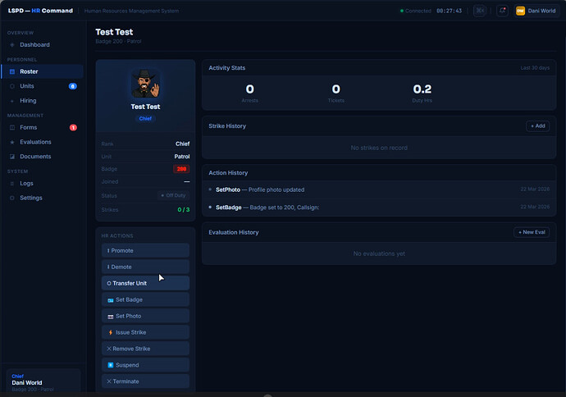This screenshot has width=566, height=397.
Task: Open the Dashboard sidebar item
Action: (42, 45)
